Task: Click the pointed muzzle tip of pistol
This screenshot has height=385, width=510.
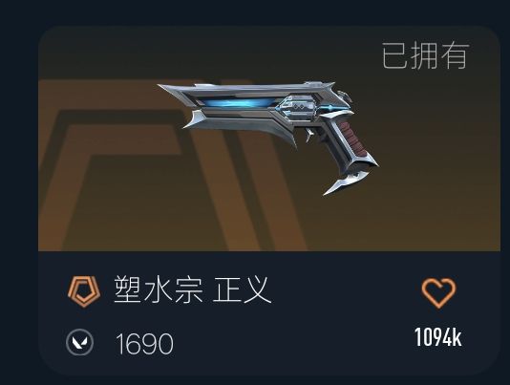Action: 166,88
